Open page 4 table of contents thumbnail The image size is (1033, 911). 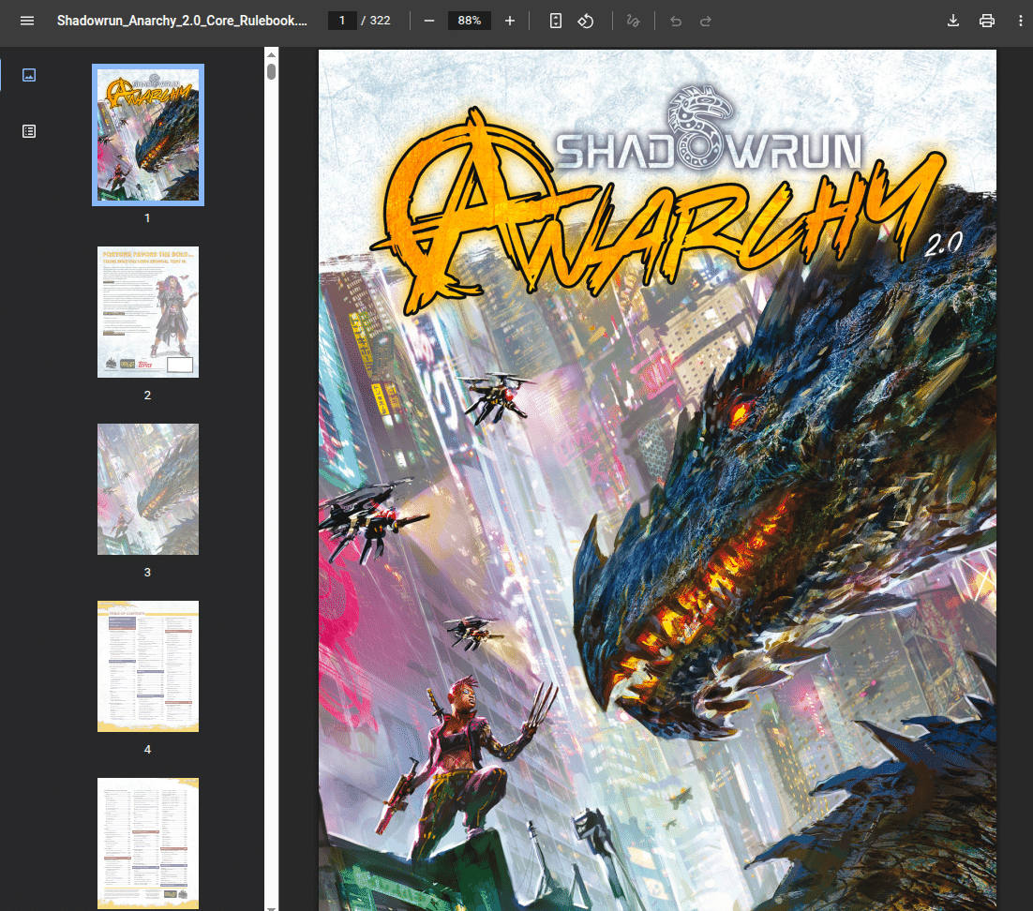pos(147,666)
